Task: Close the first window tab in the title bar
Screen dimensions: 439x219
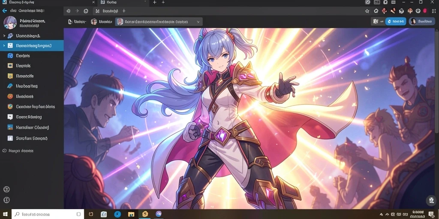Action: 93,2
